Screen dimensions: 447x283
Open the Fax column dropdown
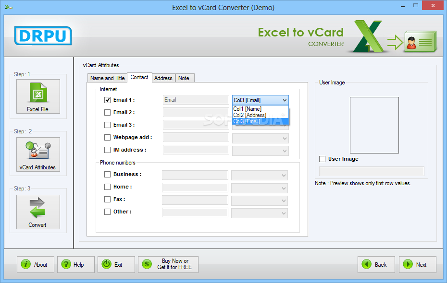pyautogui.click(x=260, y=200)
